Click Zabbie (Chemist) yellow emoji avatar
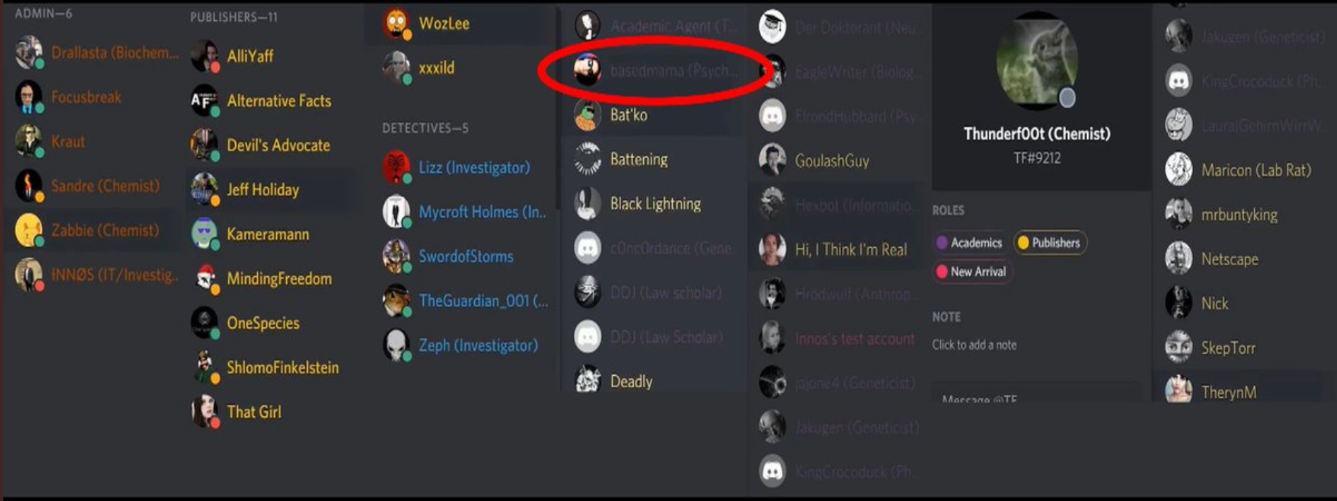This screenshot has height=501, width=1337. click(29, 230)
